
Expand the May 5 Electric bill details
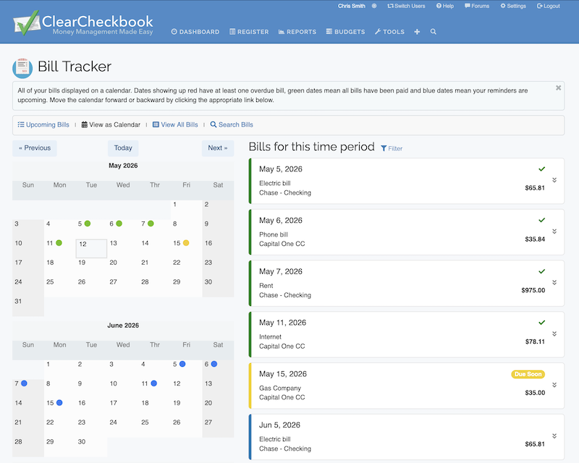554,180
